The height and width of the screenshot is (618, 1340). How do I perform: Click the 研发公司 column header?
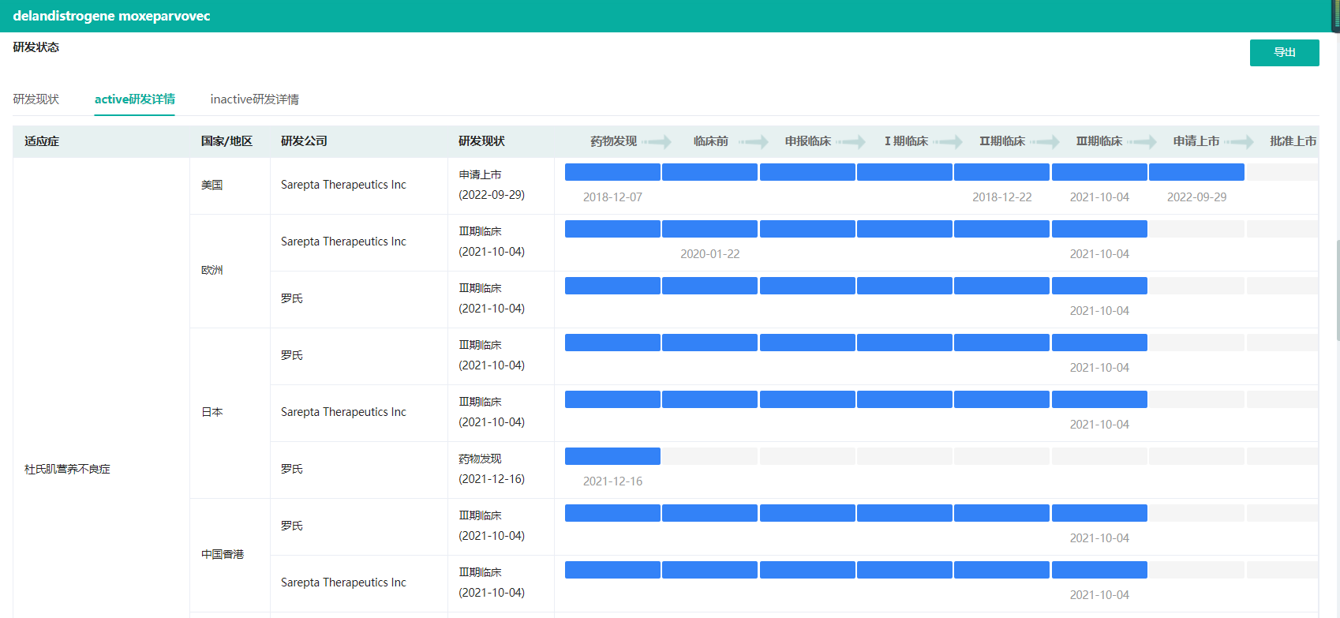304,141
